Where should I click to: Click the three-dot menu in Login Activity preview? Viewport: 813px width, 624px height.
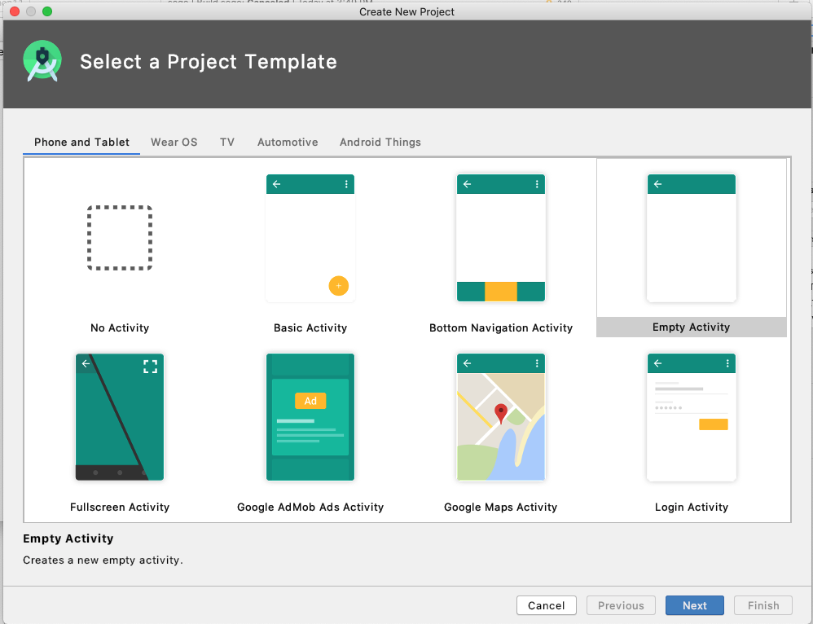click(727, 363)
